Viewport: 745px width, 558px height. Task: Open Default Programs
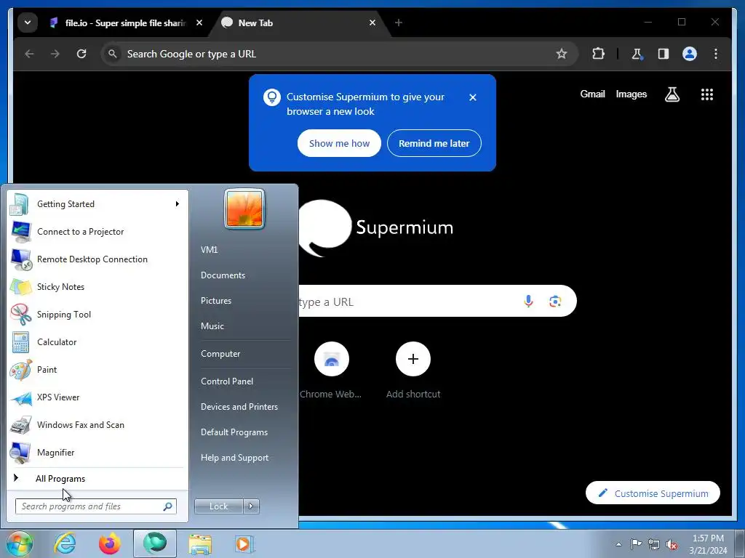pyautogui.click(x=234, y=433)
